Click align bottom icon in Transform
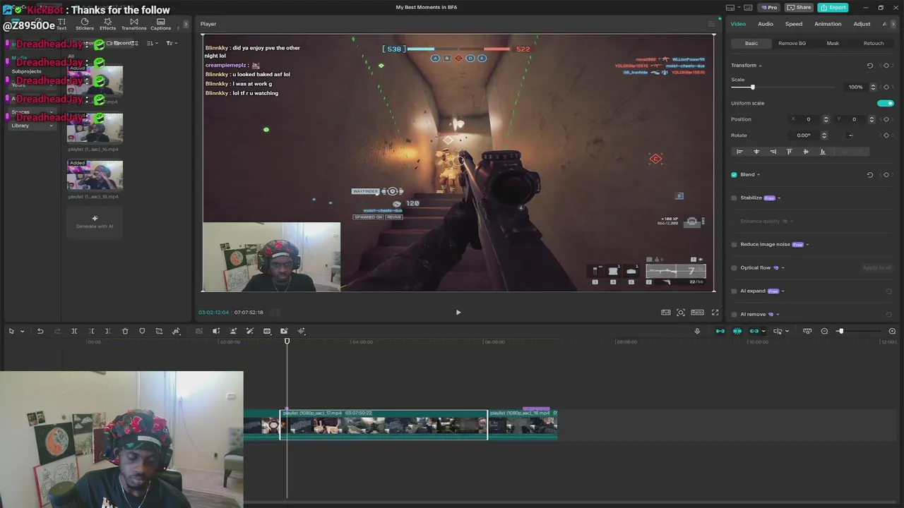 tap(822, 152)
